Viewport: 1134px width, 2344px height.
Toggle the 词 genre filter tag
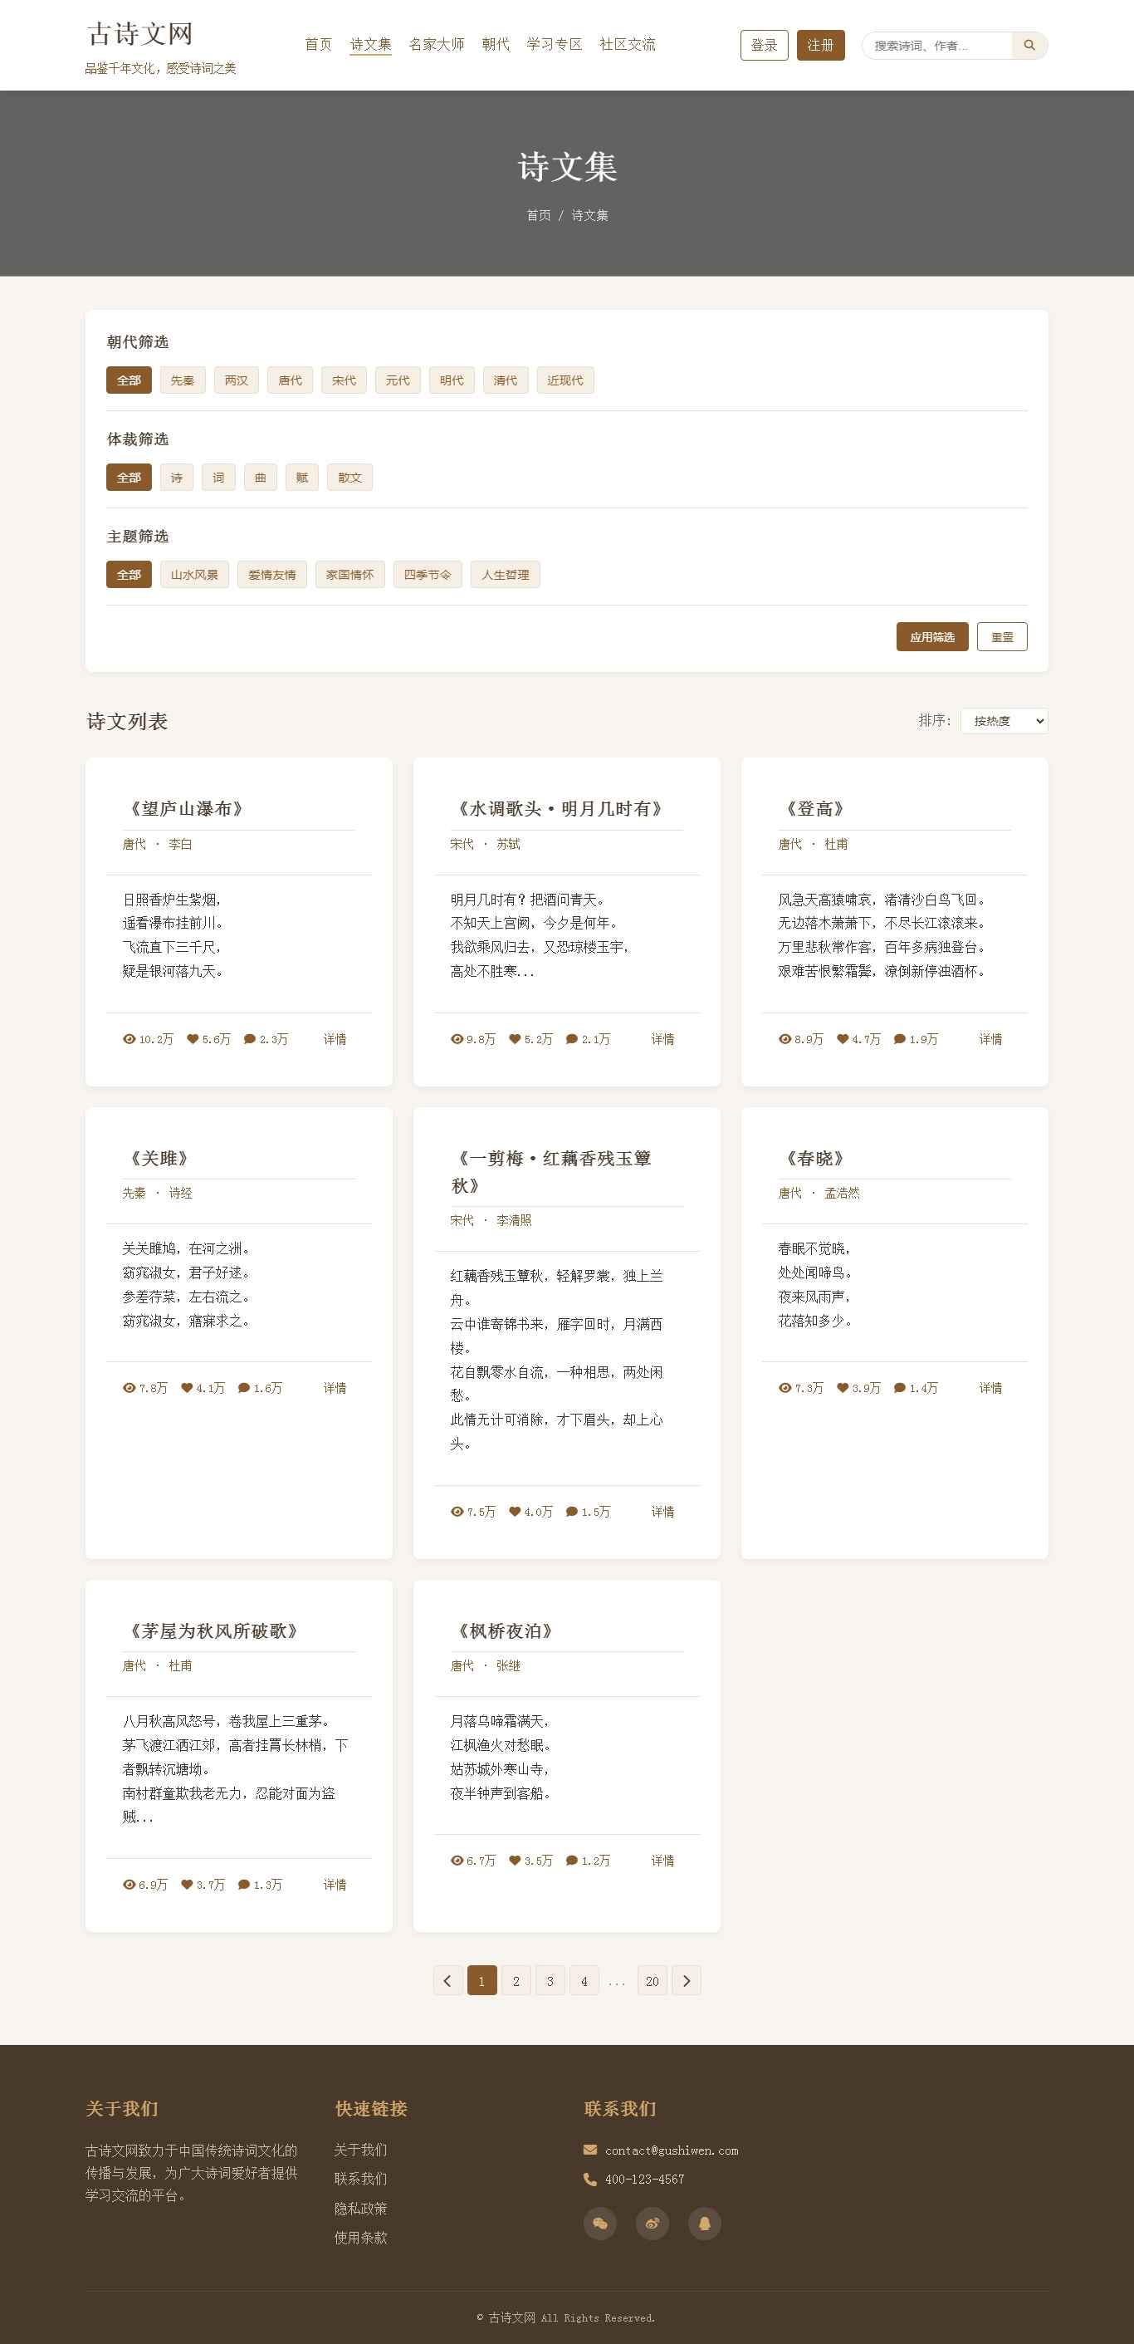click(218, 478)
